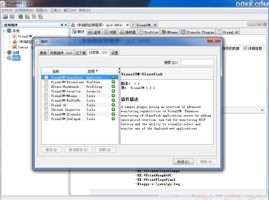The height and width of the screenshot is (200, 269).
Task: Click the Add JMX Connection toolbar icon
Action: (x=27, y=17)
